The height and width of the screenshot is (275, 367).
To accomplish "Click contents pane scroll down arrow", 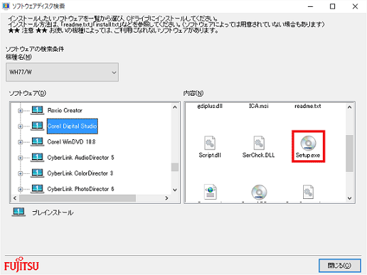I will [350, 198].
